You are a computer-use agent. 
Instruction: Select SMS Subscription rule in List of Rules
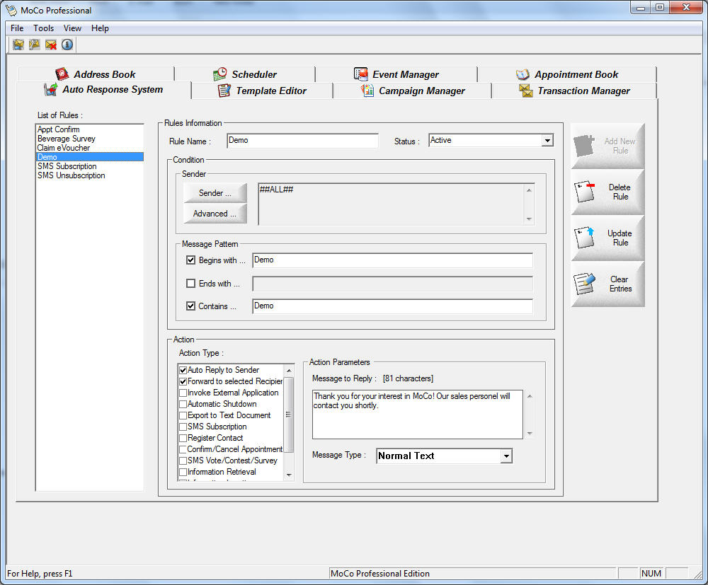click(89, 166)
